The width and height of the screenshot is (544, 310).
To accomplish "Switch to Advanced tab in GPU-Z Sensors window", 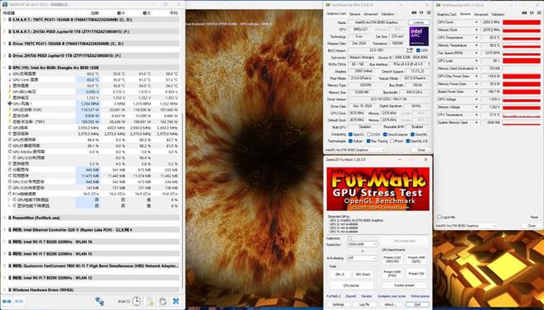I will [481, 14].
